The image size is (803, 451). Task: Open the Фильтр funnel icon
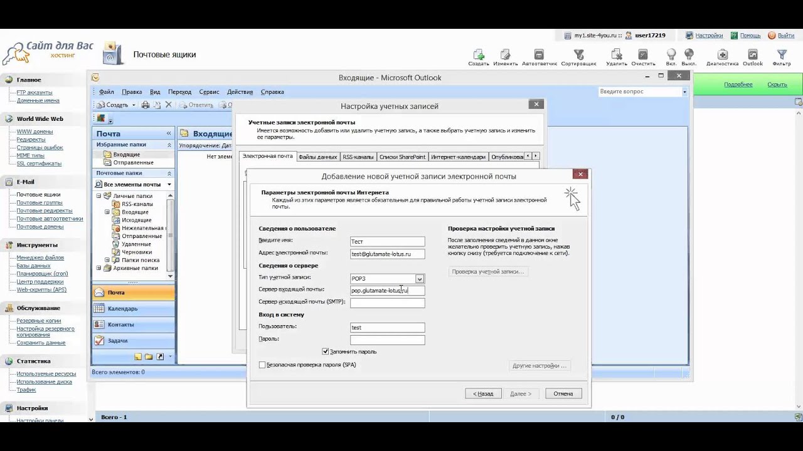coord(782,54)
